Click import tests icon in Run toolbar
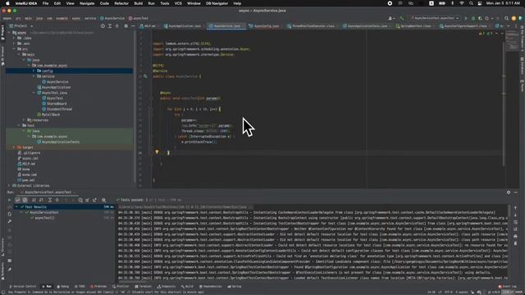This screenshot has width=525, height=295. [x=88, y=200]
